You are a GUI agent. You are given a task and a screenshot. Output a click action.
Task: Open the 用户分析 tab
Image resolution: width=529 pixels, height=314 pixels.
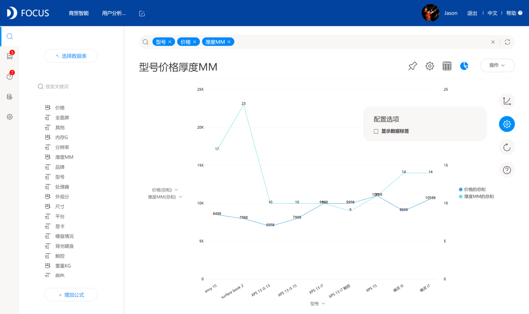[x=113, y=13]
